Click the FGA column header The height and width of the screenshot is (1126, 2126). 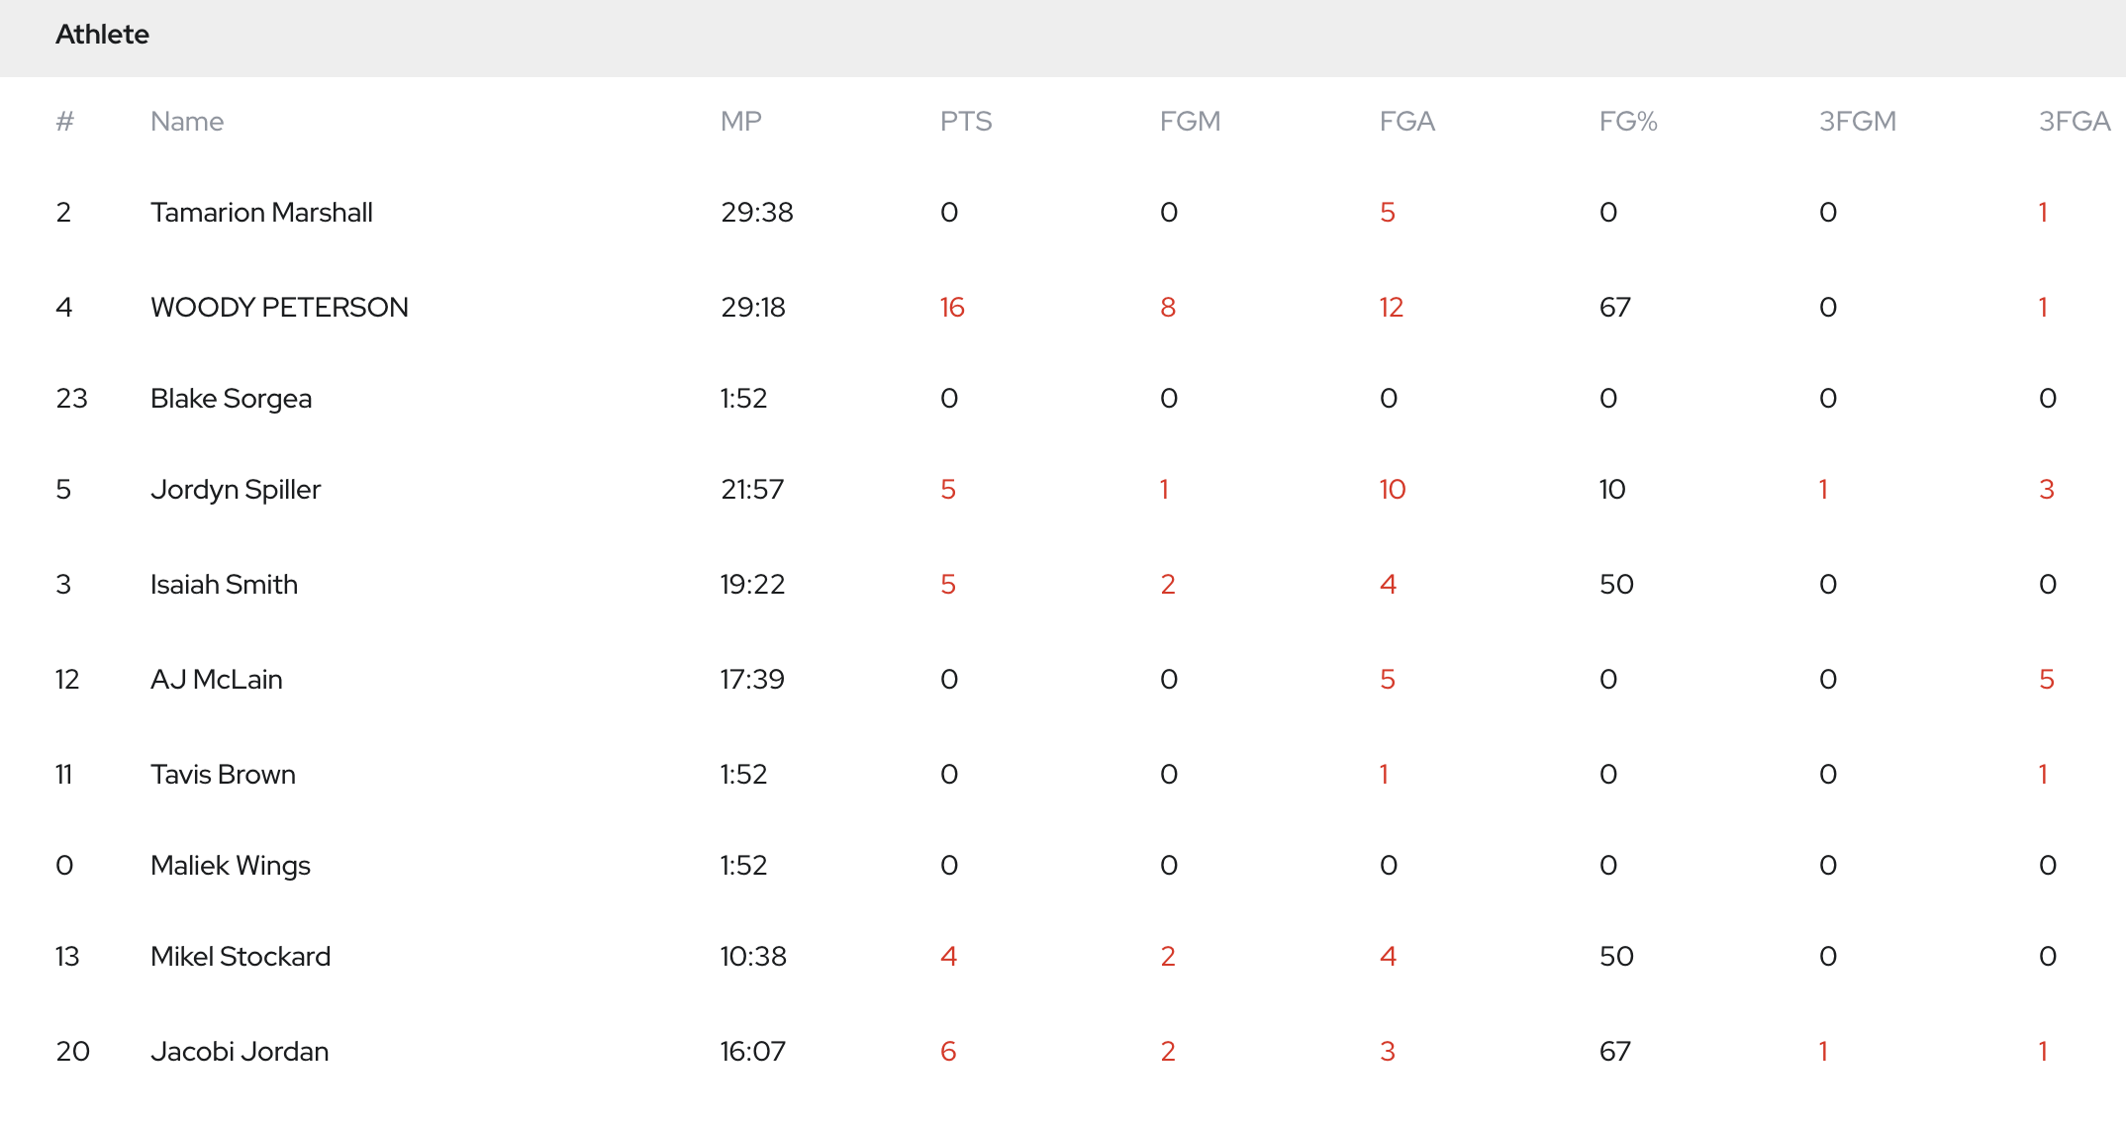(1406, 121)
